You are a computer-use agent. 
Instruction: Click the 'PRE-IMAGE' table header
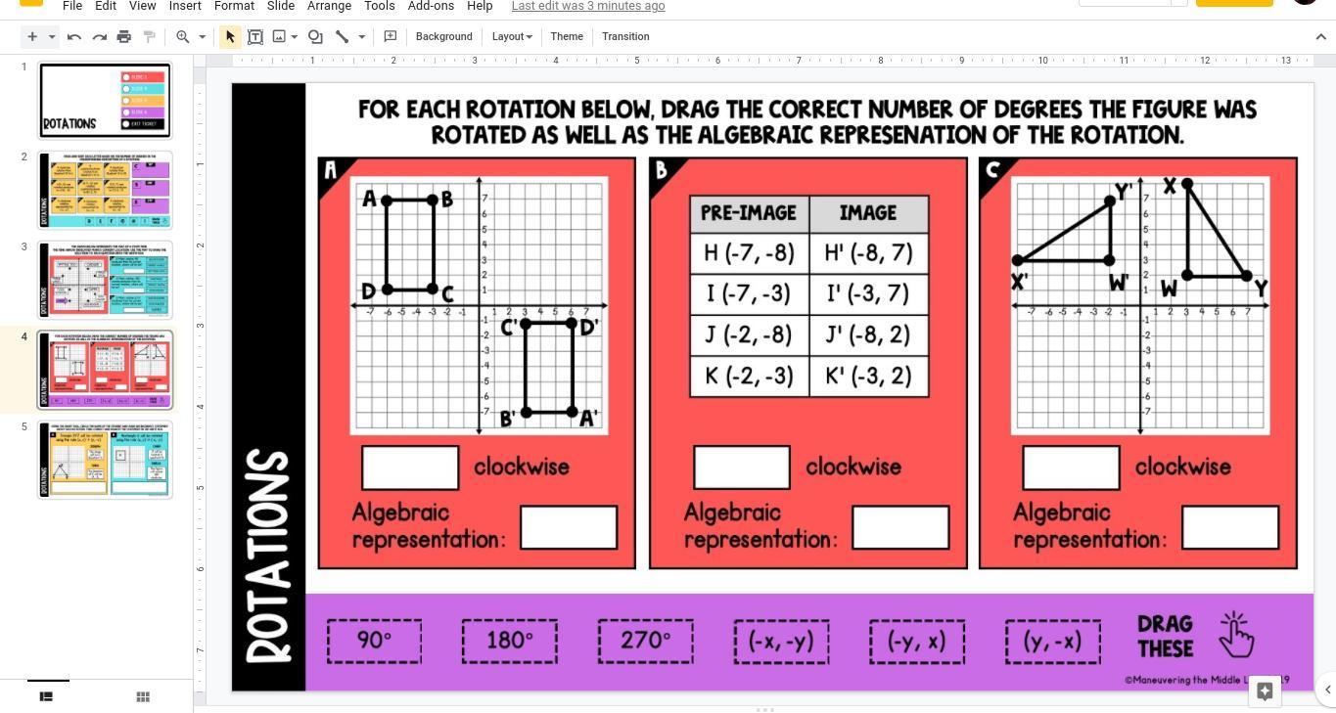point(750,214)
